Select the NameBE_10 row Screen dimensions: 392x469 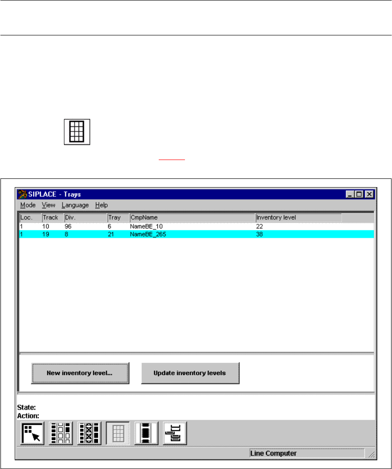[196, 226]
